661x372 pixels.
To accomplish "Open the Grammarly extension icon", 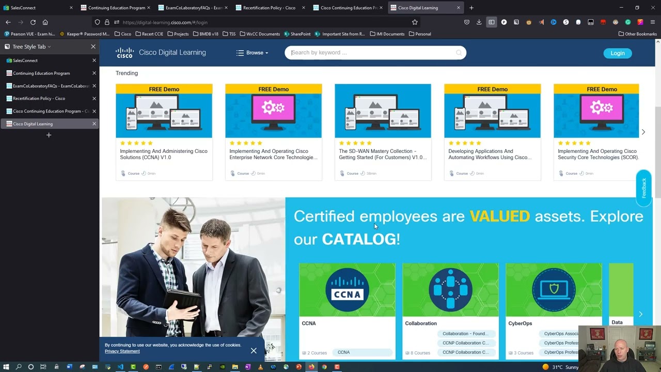I will pyautogui.click(x=628, y=22).
